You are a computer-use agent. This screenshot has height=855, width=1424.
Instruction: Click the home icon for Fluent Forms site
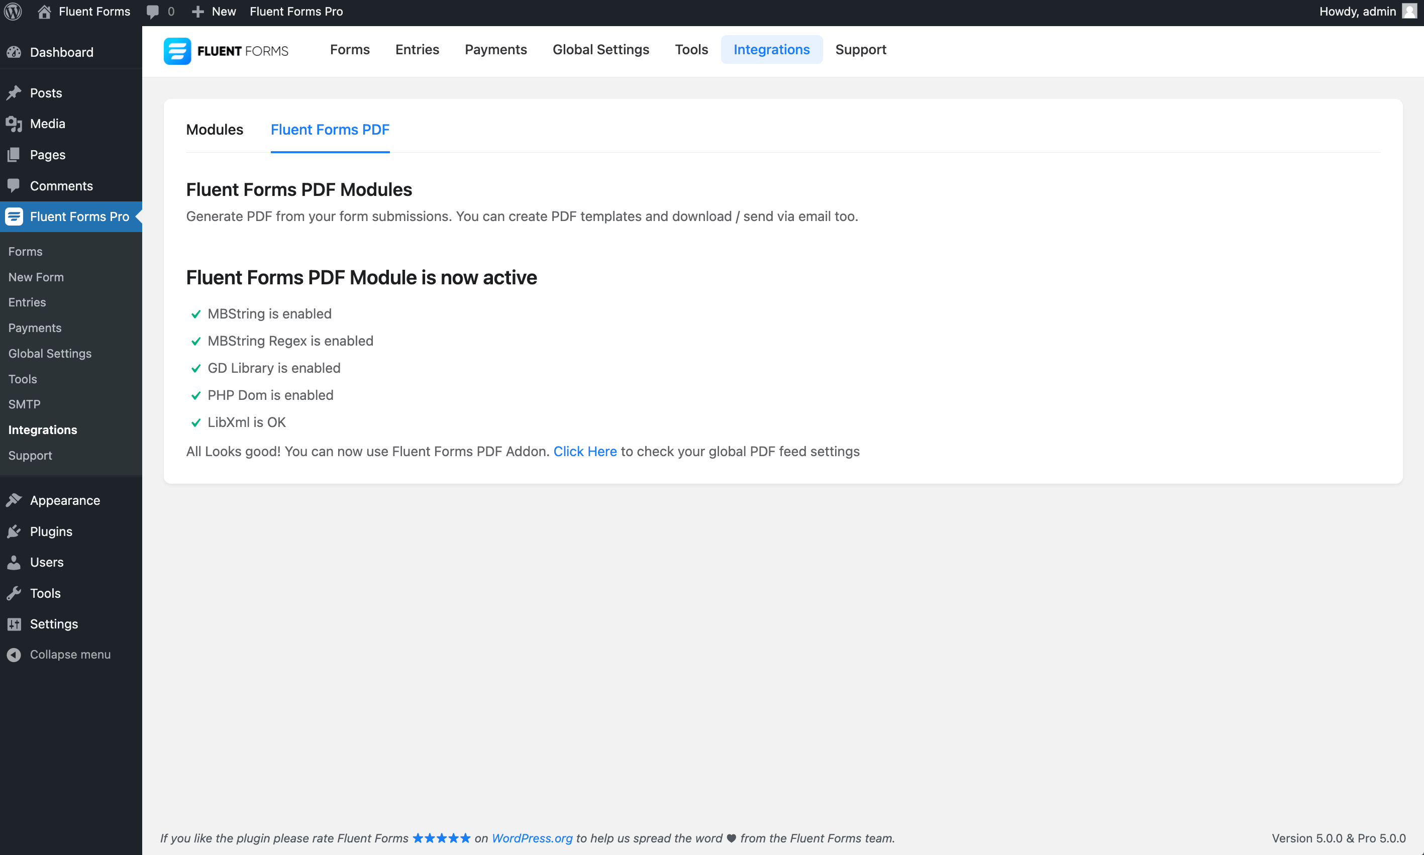(x=44, y=12)
